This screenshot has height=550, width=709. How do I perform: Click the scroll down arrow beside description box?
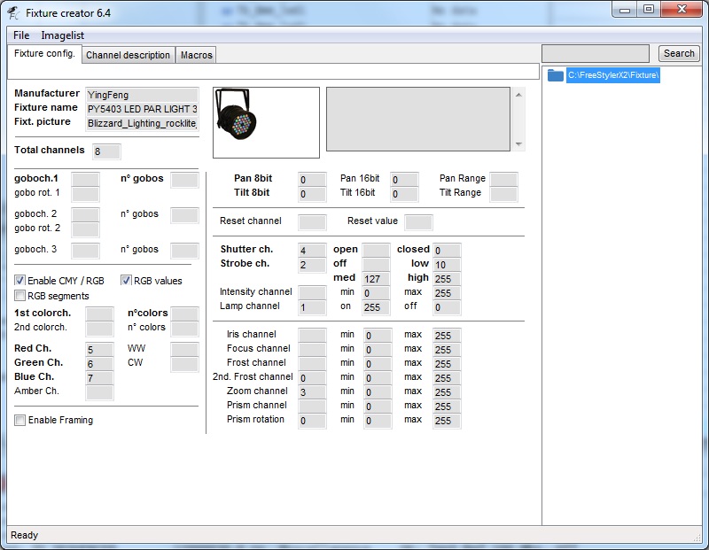click(519, 144)
